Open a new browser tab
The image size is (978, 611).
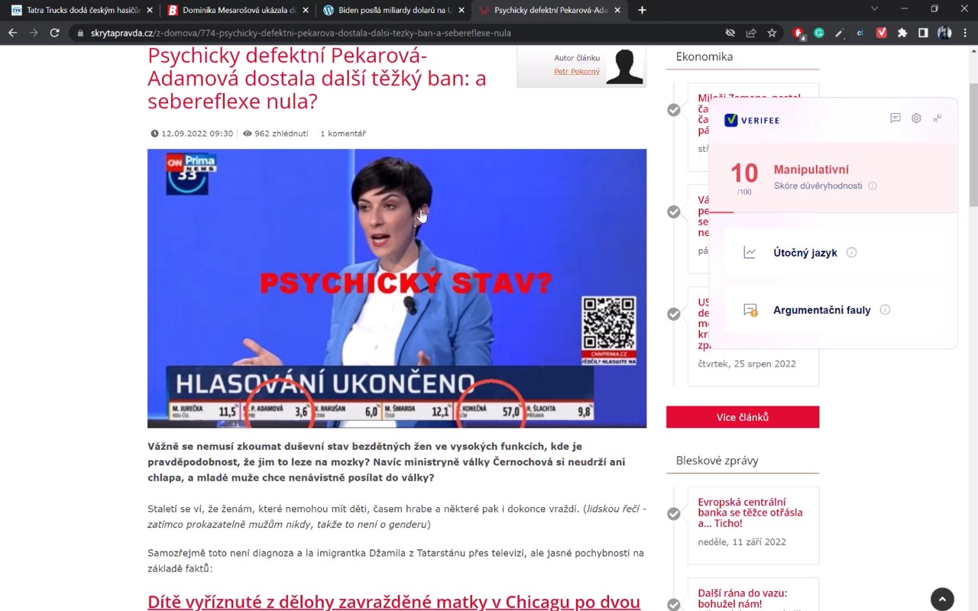pos(642,10)
